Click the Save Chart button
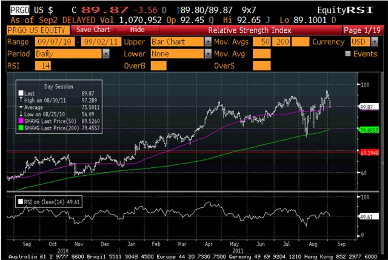Viewport: 388px width, 260px height. (x=93, y=30)
